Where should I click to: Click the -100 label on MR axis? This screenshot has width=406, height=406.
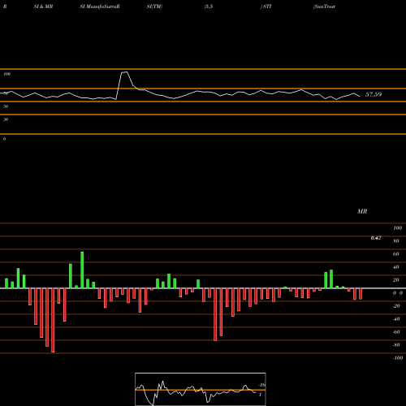click(x=398, y=358)
